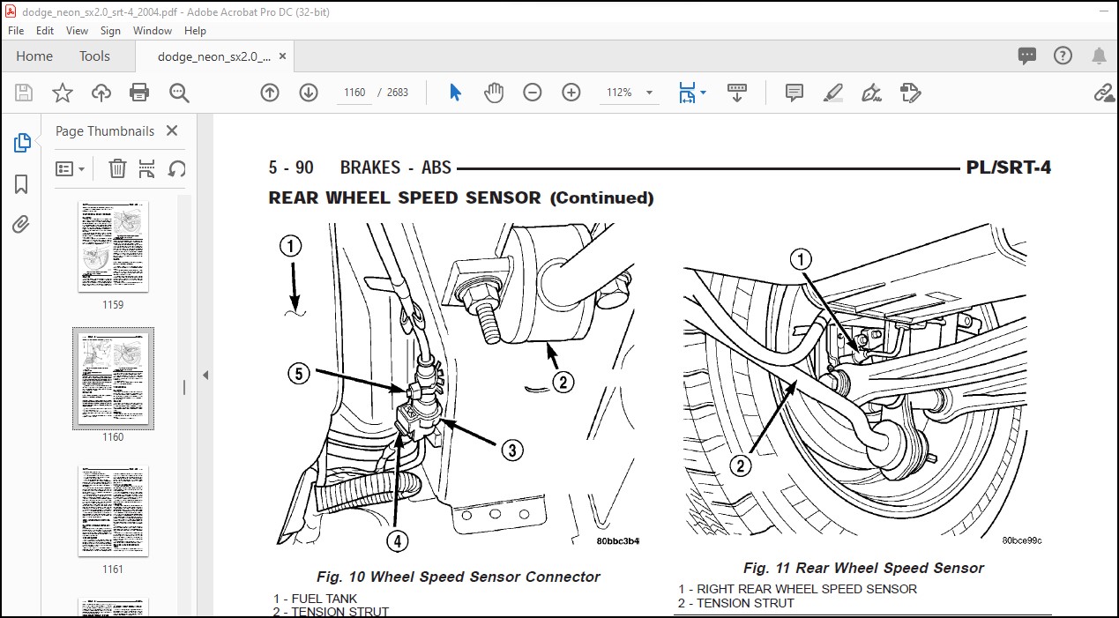
Task: Click the fit page scrolling mode icon
Action: (687, 93)
